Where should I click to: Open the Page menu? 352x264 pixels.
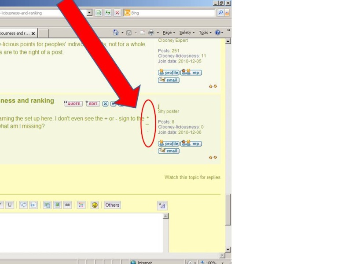click(x=168, y=33)
